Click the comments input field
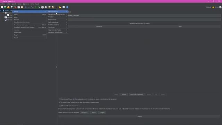222x125 pixels. (144, 19)
